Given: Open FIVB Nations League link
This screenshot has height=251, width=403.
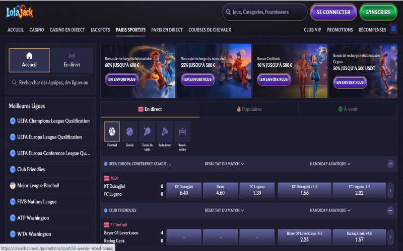Looking at the screenshot, I should (51, 202).
